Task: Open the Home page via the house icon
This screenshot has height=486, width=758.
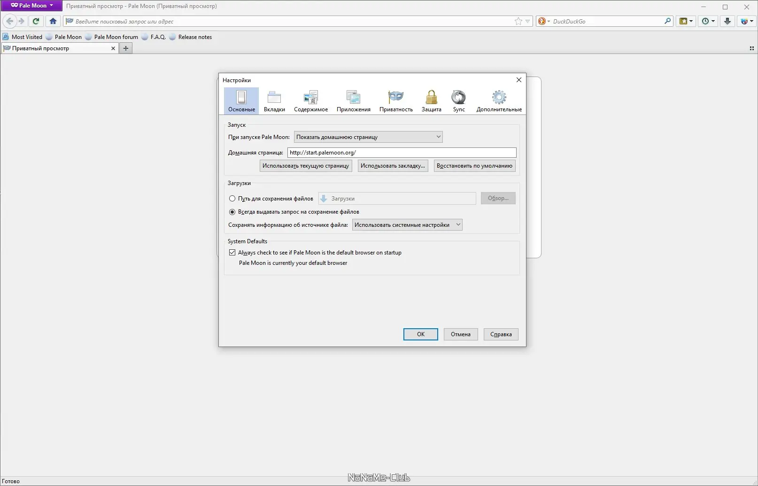Action: (53, 21)
